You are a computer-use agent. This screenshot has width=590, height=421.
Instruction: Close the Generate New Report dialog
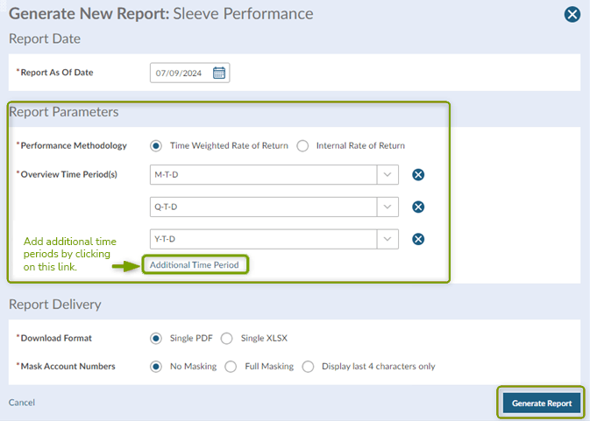pos(572,15)
